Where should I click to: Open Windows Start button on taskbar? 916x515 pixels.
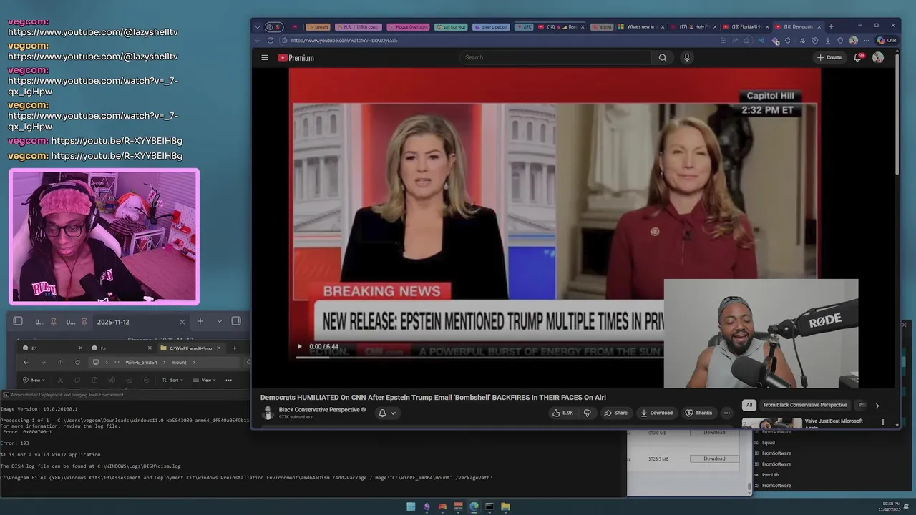(411, 506)
